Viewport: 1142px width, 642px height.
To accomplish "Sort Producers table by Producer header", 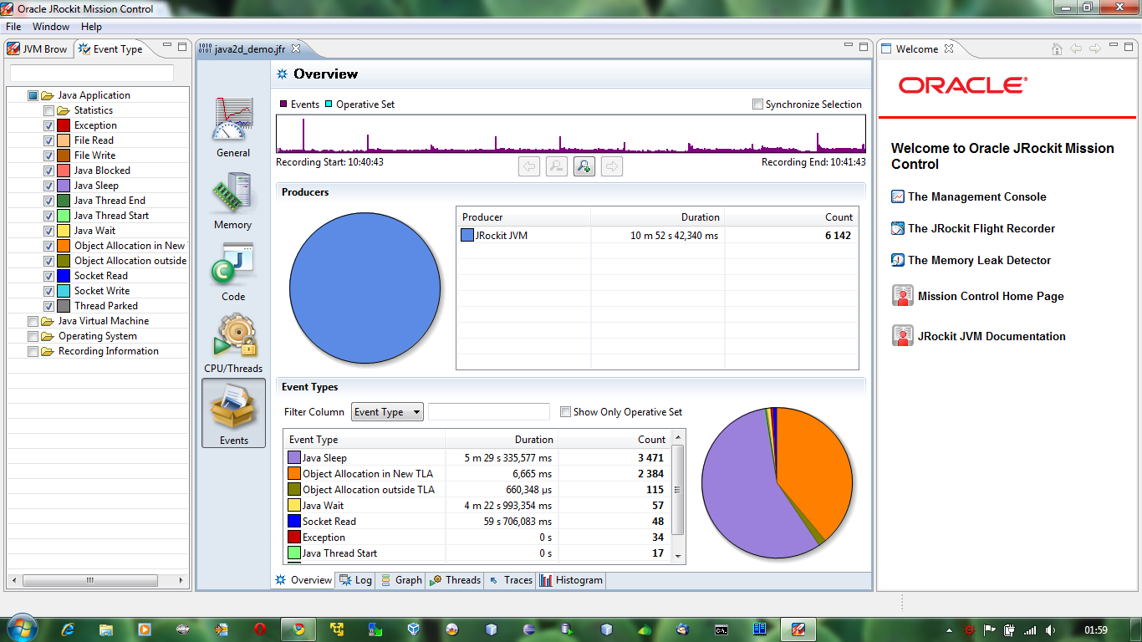I will [x=523, y=217].
